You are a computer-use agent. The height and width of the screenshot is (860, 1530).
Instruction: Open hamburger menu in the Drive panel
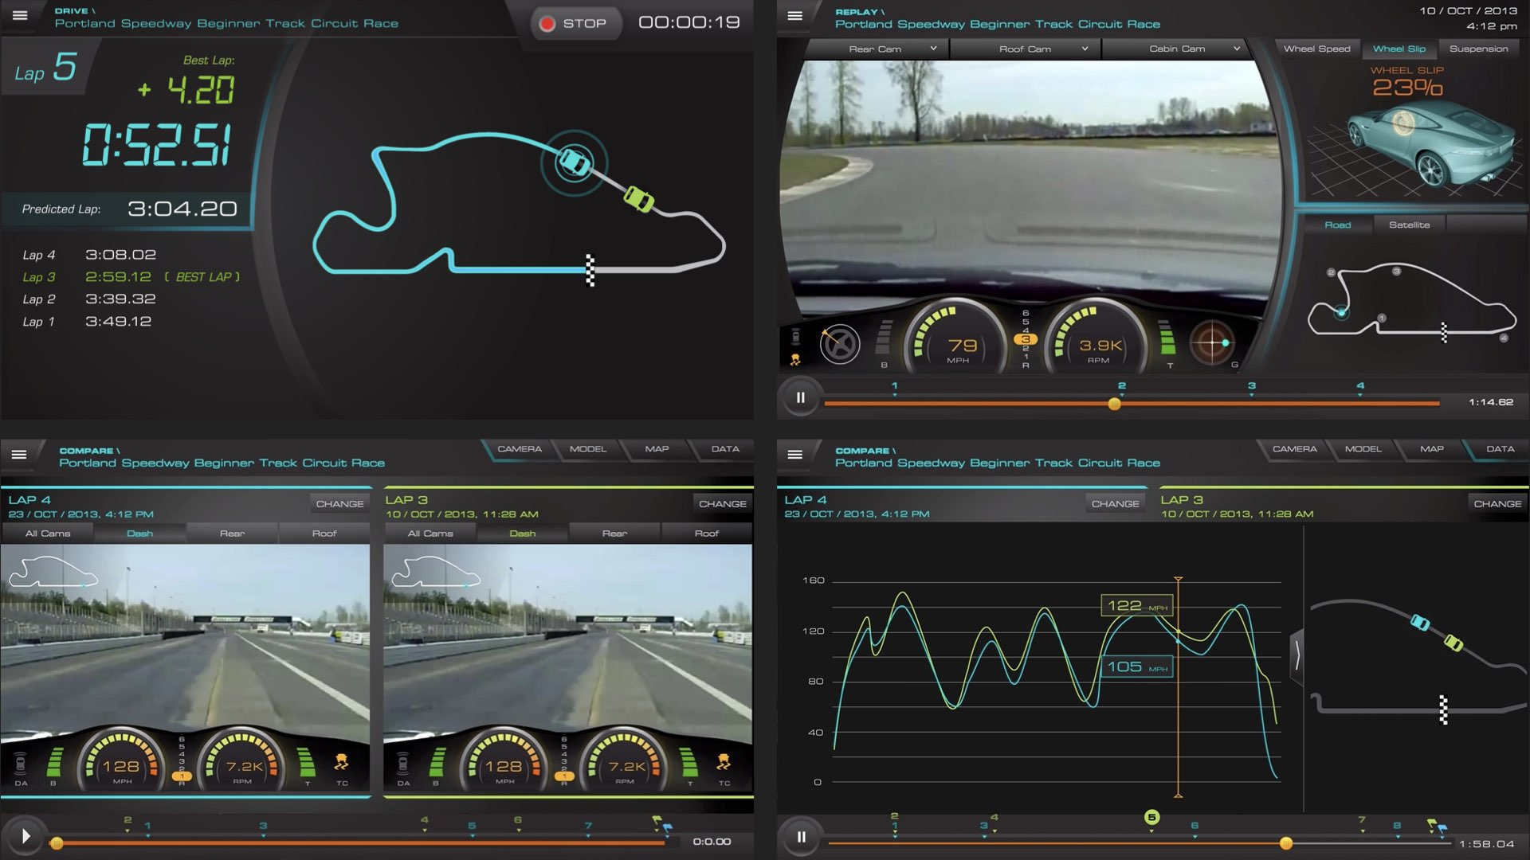tap(20, 15)
